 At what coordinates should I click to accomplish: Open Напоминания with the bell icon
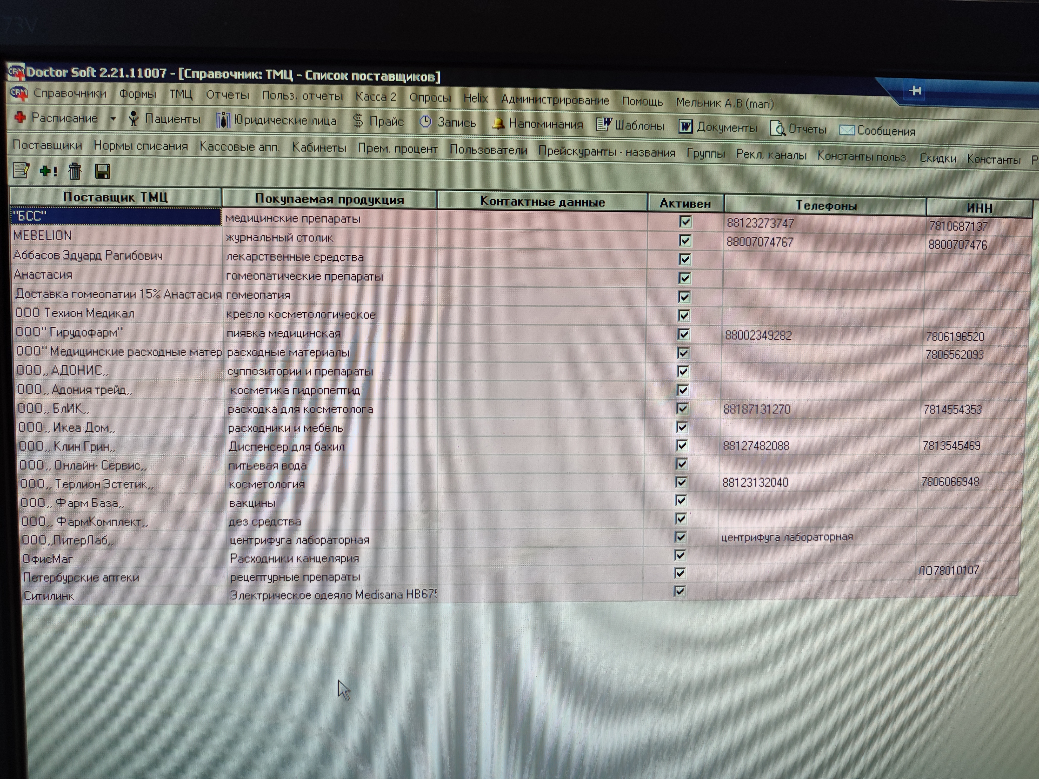(x=498, y=124)
